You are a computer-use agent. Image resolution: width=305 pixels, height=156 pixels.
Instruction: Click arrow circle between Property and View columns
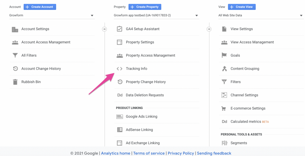click(209, 29)
